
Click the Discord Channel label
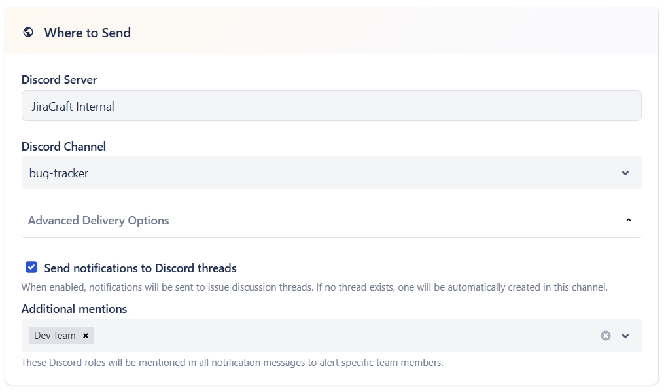tap(63, 147)
